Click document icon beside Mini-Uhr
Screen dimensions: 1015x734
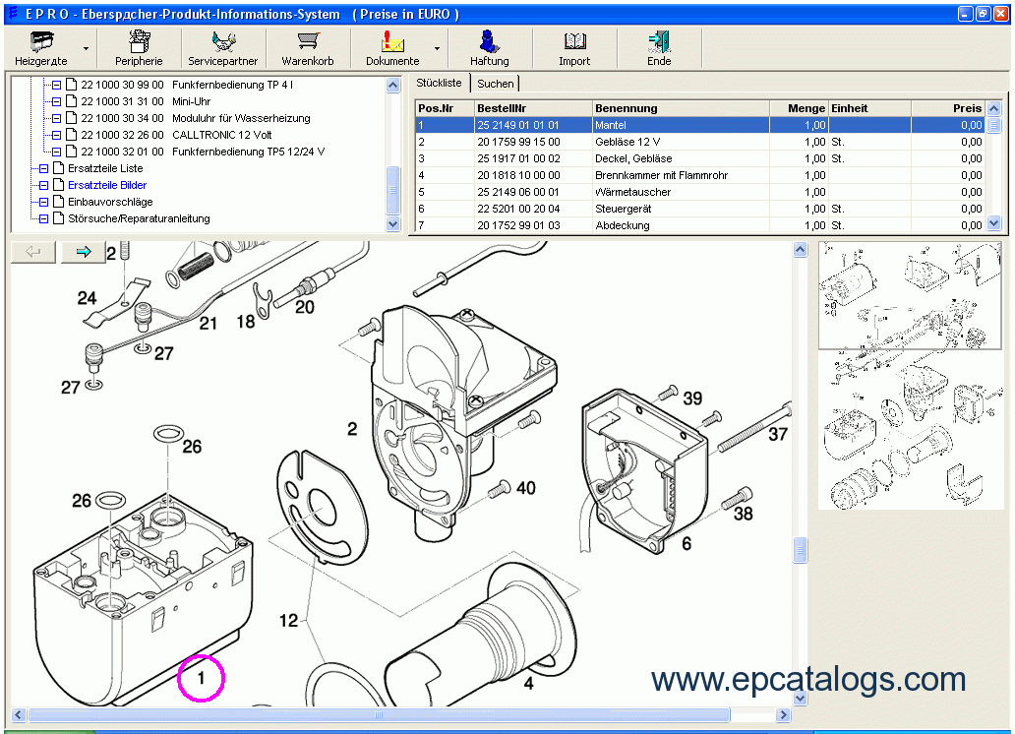point(71,101)
